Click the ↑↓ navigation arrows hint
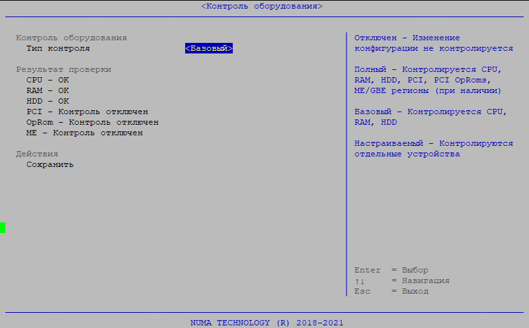 tap(360, 280)
